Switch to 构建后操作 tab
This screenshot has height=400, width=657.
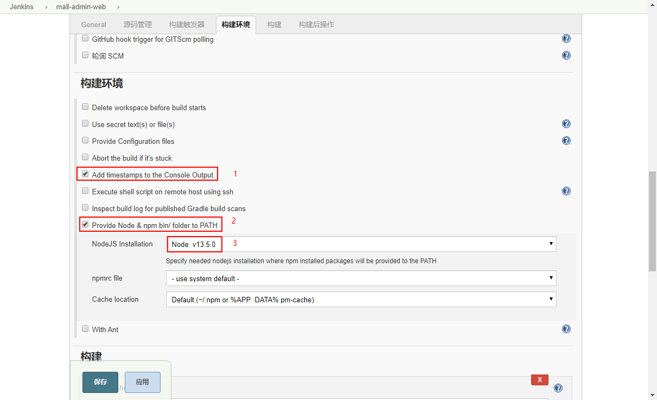316,24
